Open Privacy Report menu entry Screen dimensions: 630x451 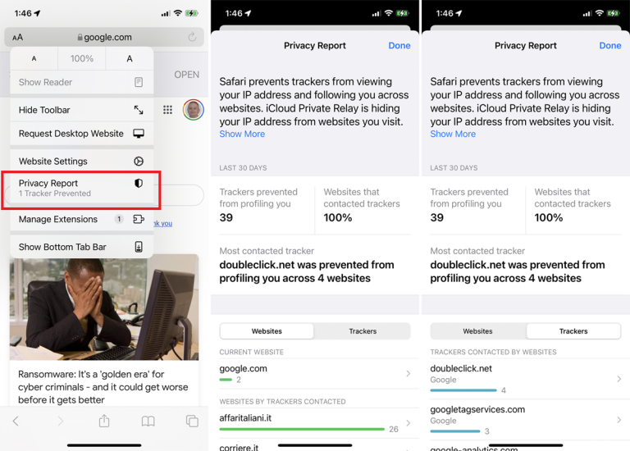pos(80,189)
